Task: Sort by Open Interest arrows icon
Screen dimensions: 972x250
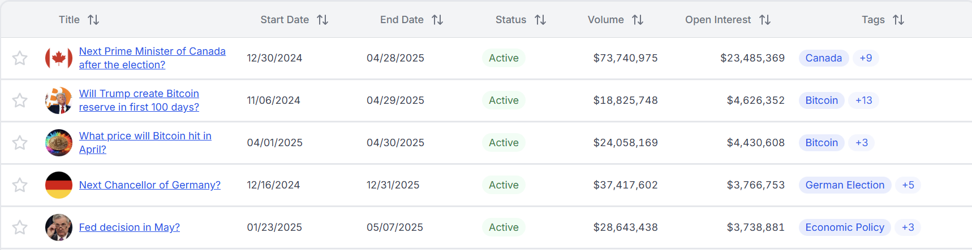Action: (765, 20)
